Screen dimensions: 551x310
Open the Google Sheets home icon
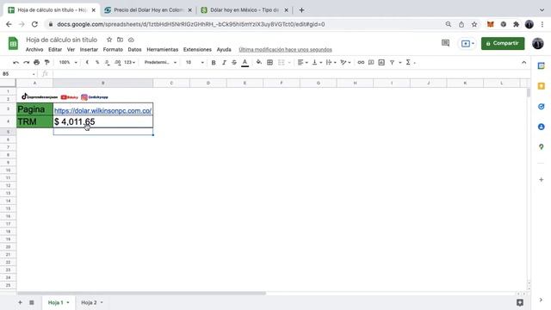pyautogui.click(x=13, y=44)
